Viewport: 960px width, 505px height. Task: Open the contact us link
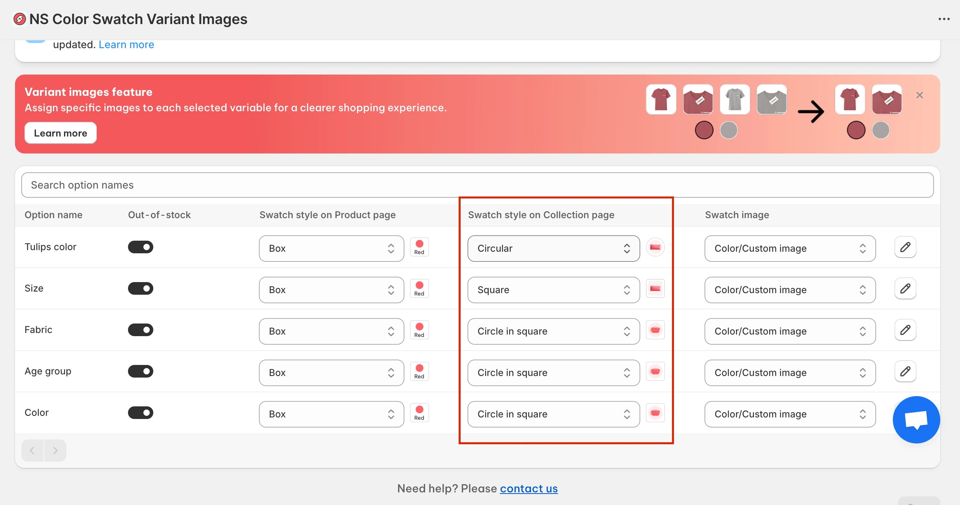point(529,489)
